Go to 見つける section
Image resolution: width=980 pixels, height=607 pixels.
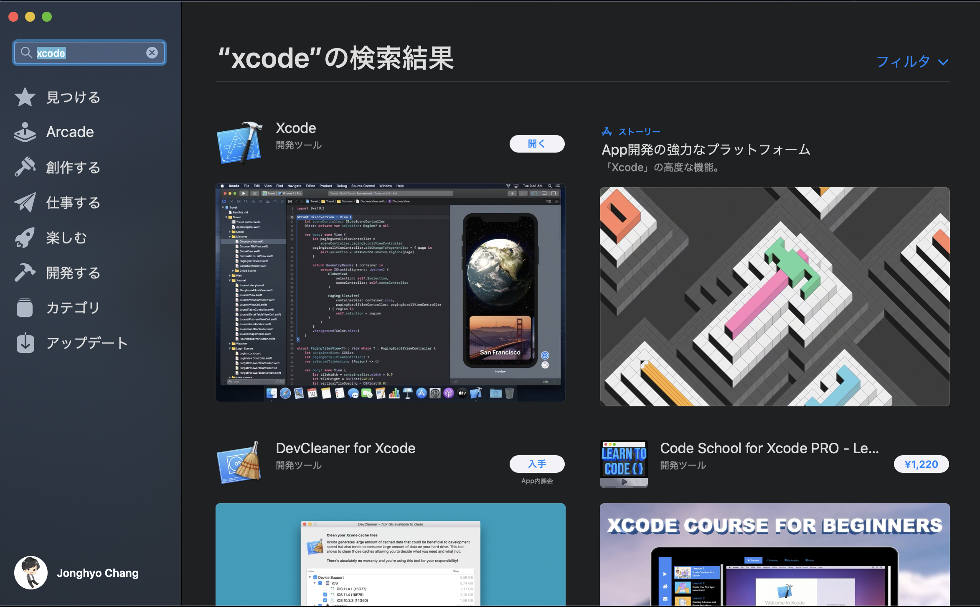(73, 97)
